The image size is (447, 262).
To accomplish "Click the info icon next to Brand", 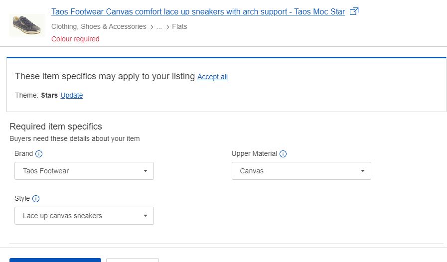I will pos(39,154).
